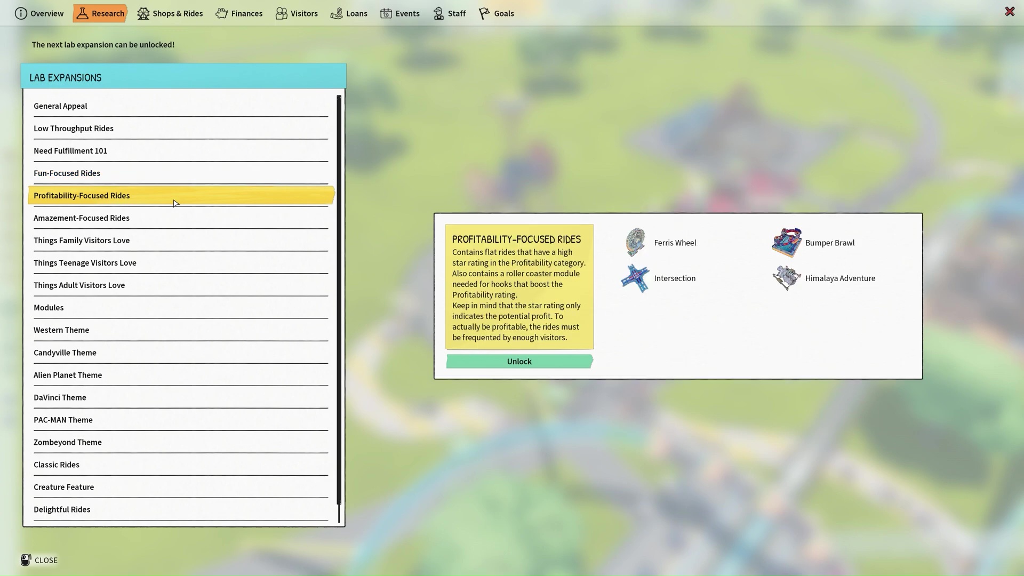Click the Himalaya Adventure ride icon
1024x576 pixels.
tap(786, 278)
